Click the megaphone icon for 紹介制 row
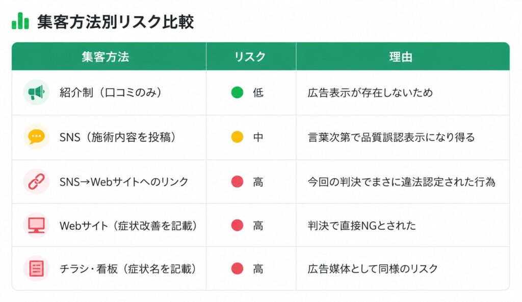The image size is (522, 302). [x=36, y=92]
